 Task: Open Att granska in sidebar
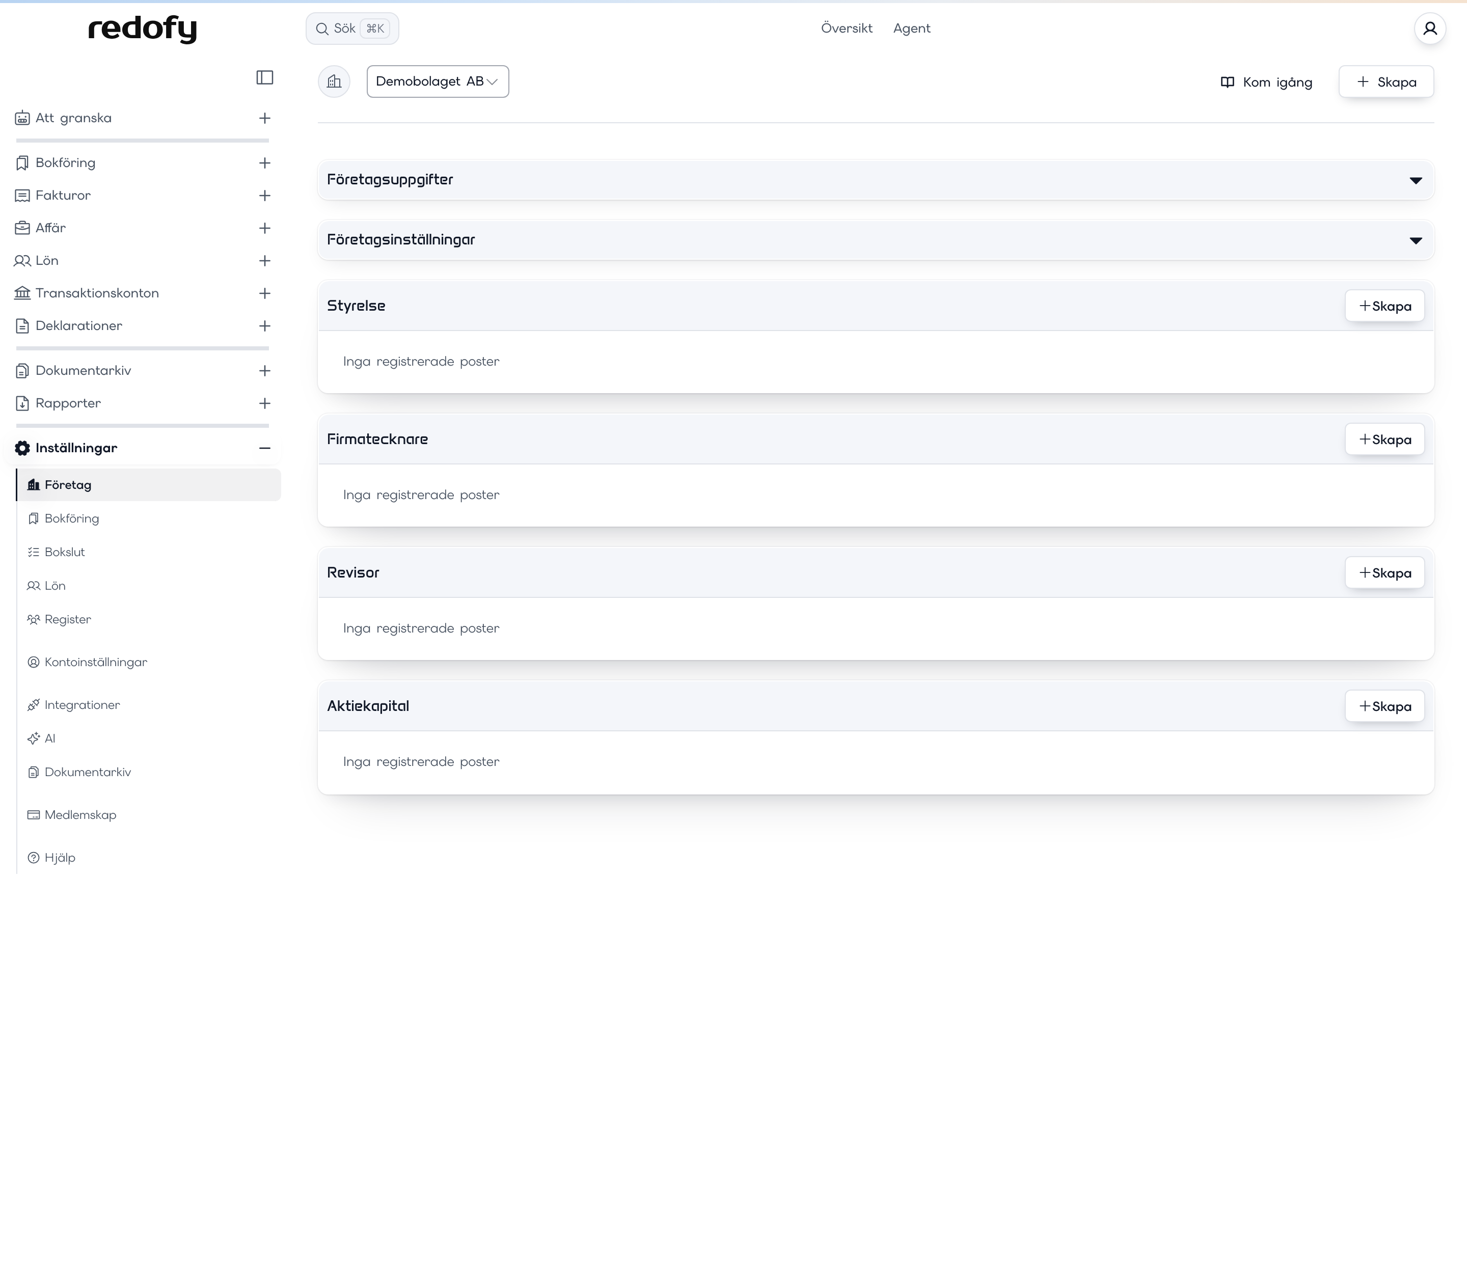click(x=74, y=118)
